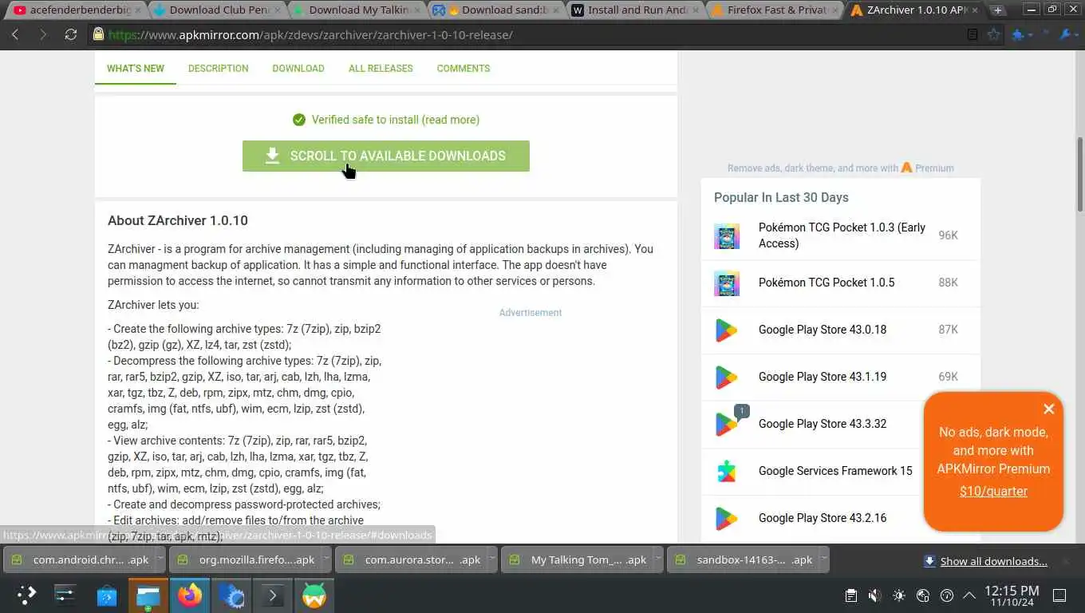The height and width of the screenshot is (613, 1085).
Task: Click the padlock site security icon
Action: pos(98,35)
